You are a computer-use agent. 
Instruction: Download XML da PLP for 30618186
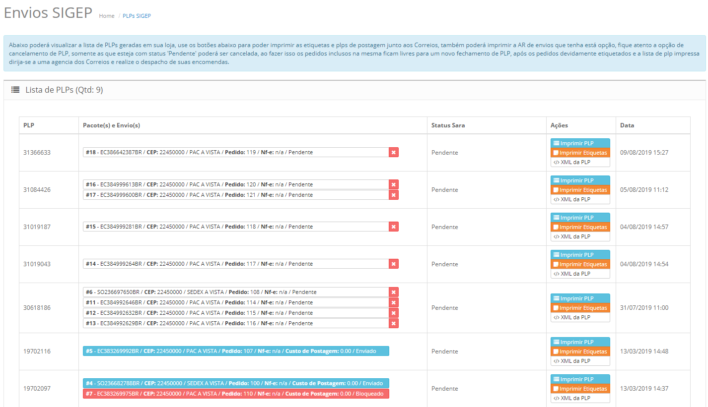580,317
